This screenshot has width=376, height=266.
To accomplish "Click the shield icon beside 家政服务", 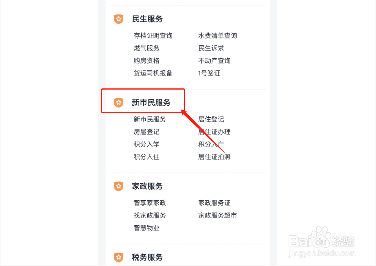I will (x=118, y=186).
